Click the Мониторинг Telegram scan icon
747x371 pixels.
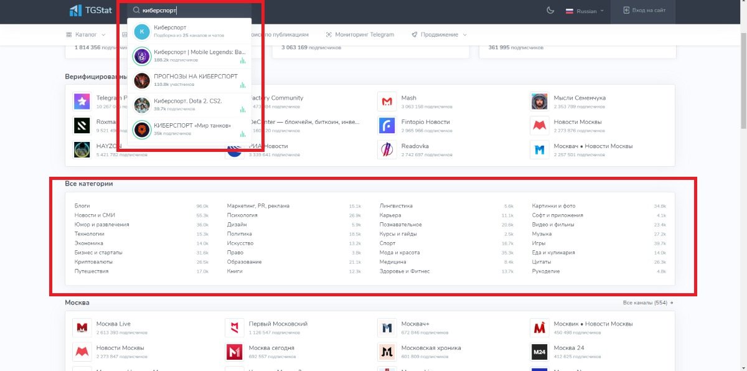pyautogui.click(x=329, y=35)
